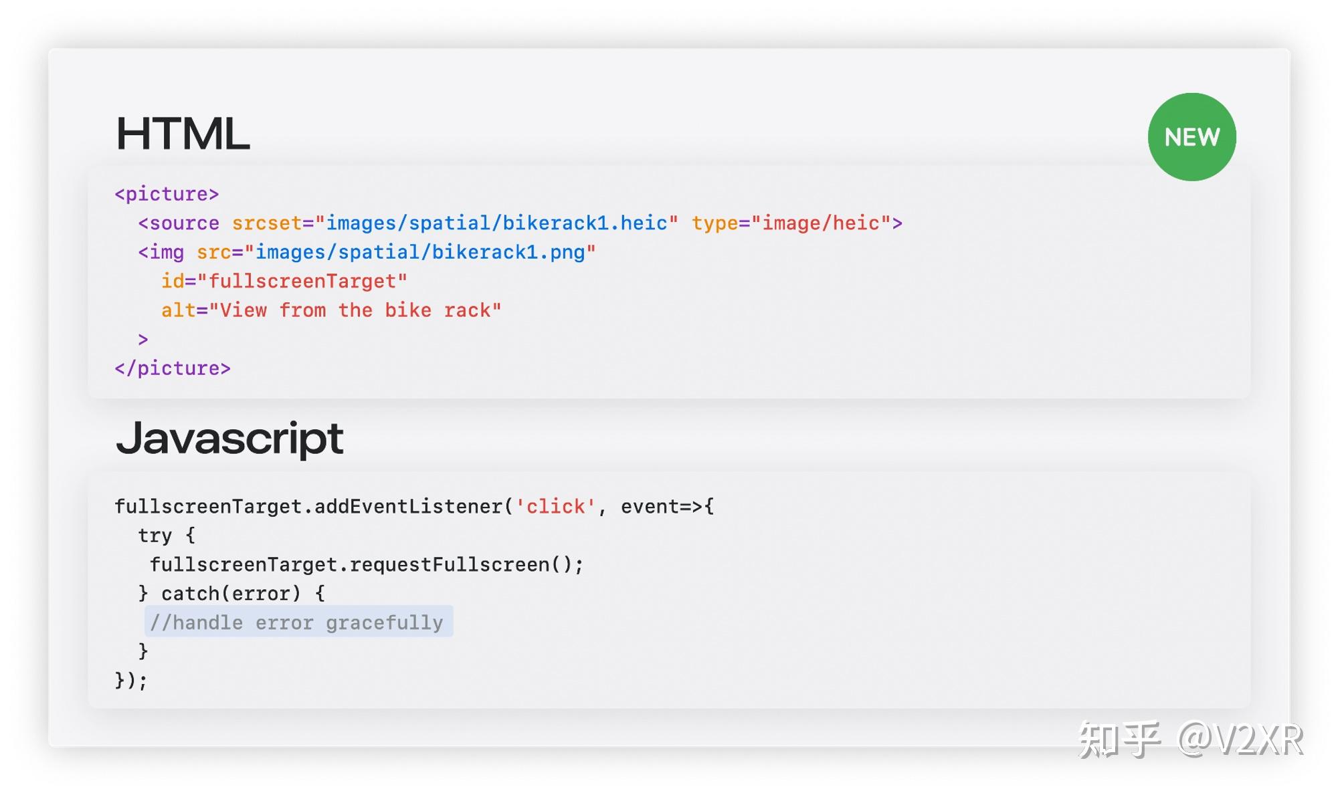Viewport: 1338px width, 795px height.
Task: Click the highlighted "//handle error gracefully" comment
Action: coord(298,622)
